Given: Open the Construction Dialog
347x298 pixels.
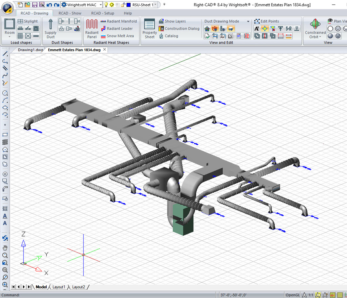Looking at the screenshot, I should coord(179,29).
